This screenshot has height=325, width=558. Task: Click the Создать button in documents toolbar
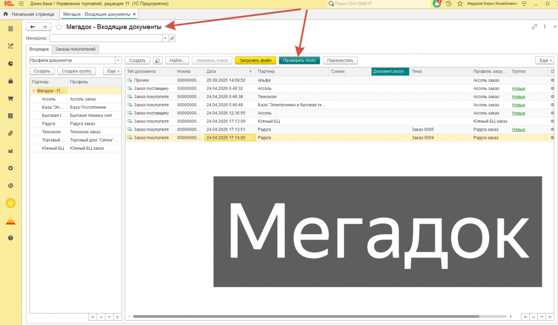point(137,60)
